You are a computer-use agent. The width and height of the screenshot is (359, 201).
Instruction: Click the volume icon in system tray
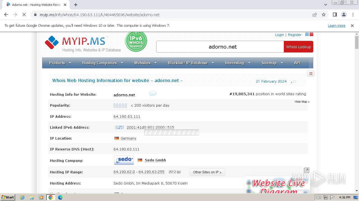pos(319,197)
